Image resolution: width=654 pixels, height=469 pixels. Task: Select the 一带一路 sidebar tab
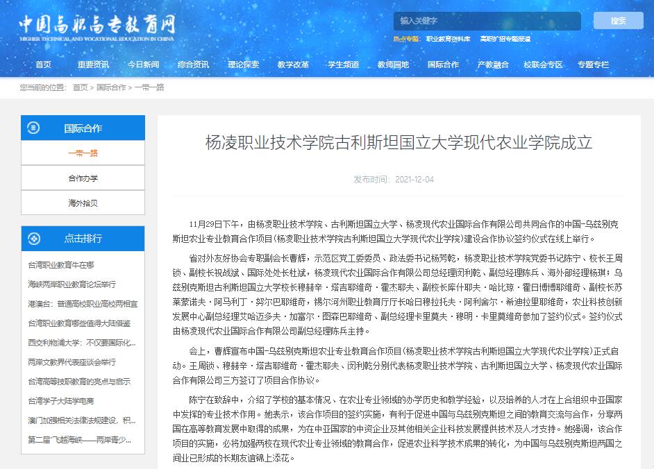[83, 153]
